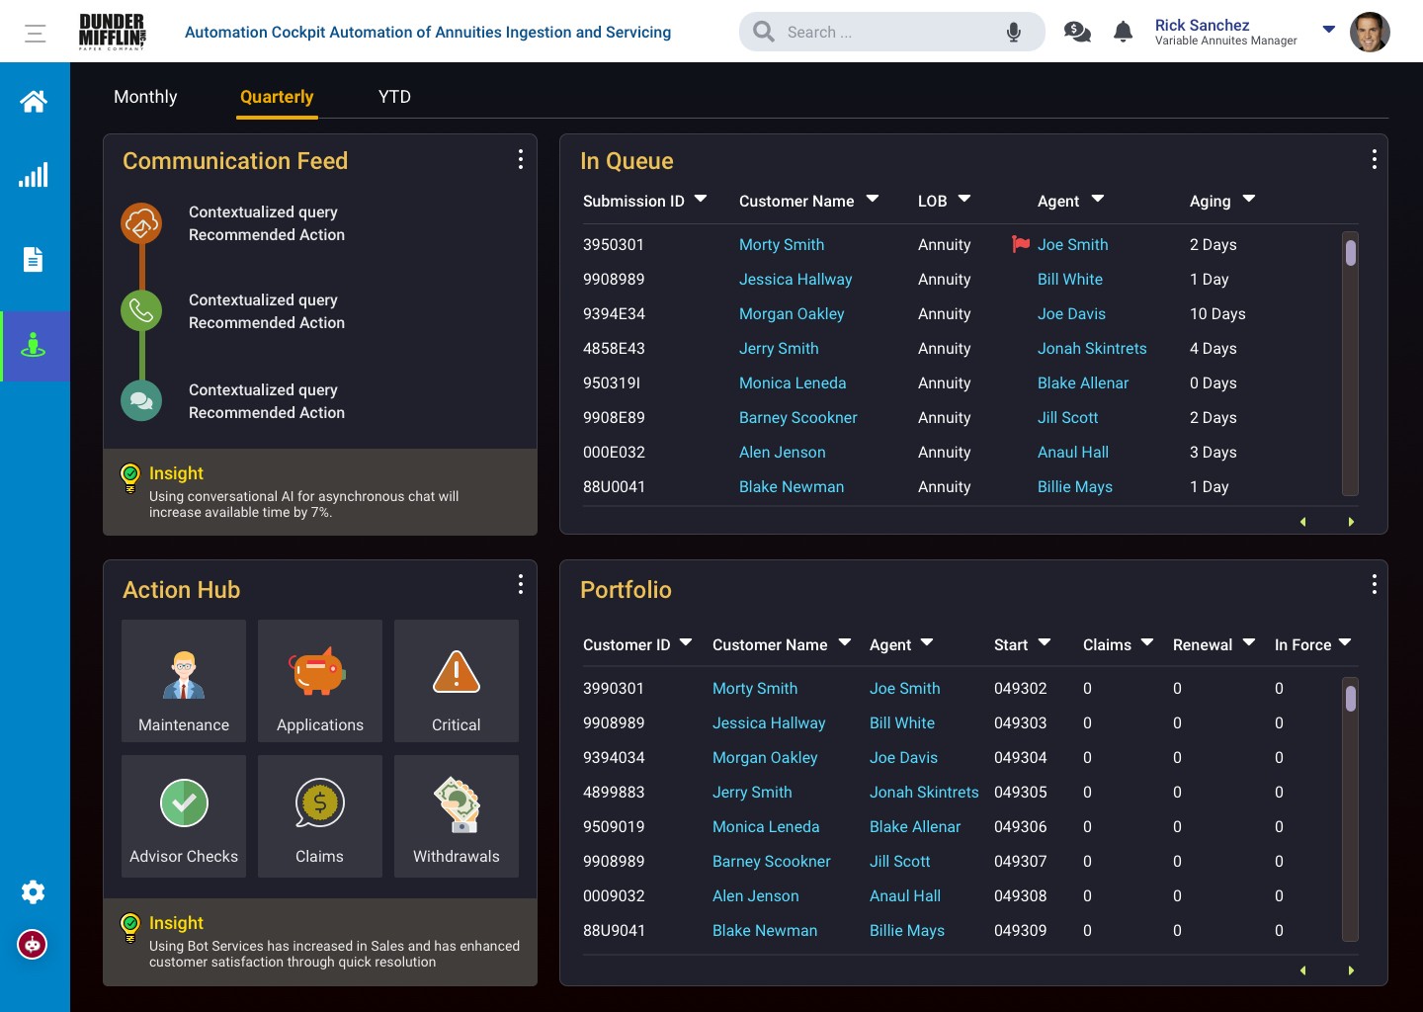This screenshot has height=1012, width=1423.
Task: Click the In Queue scrollbar thumb
Action: (1351, 253)
